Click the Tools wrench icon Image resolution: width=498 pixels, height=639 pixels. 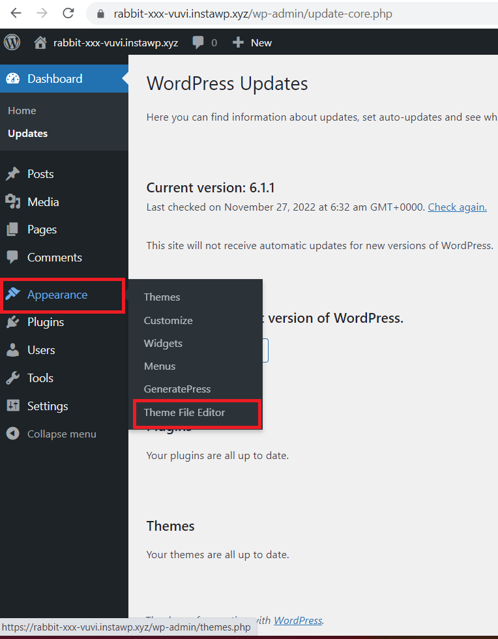pos(12,378)
